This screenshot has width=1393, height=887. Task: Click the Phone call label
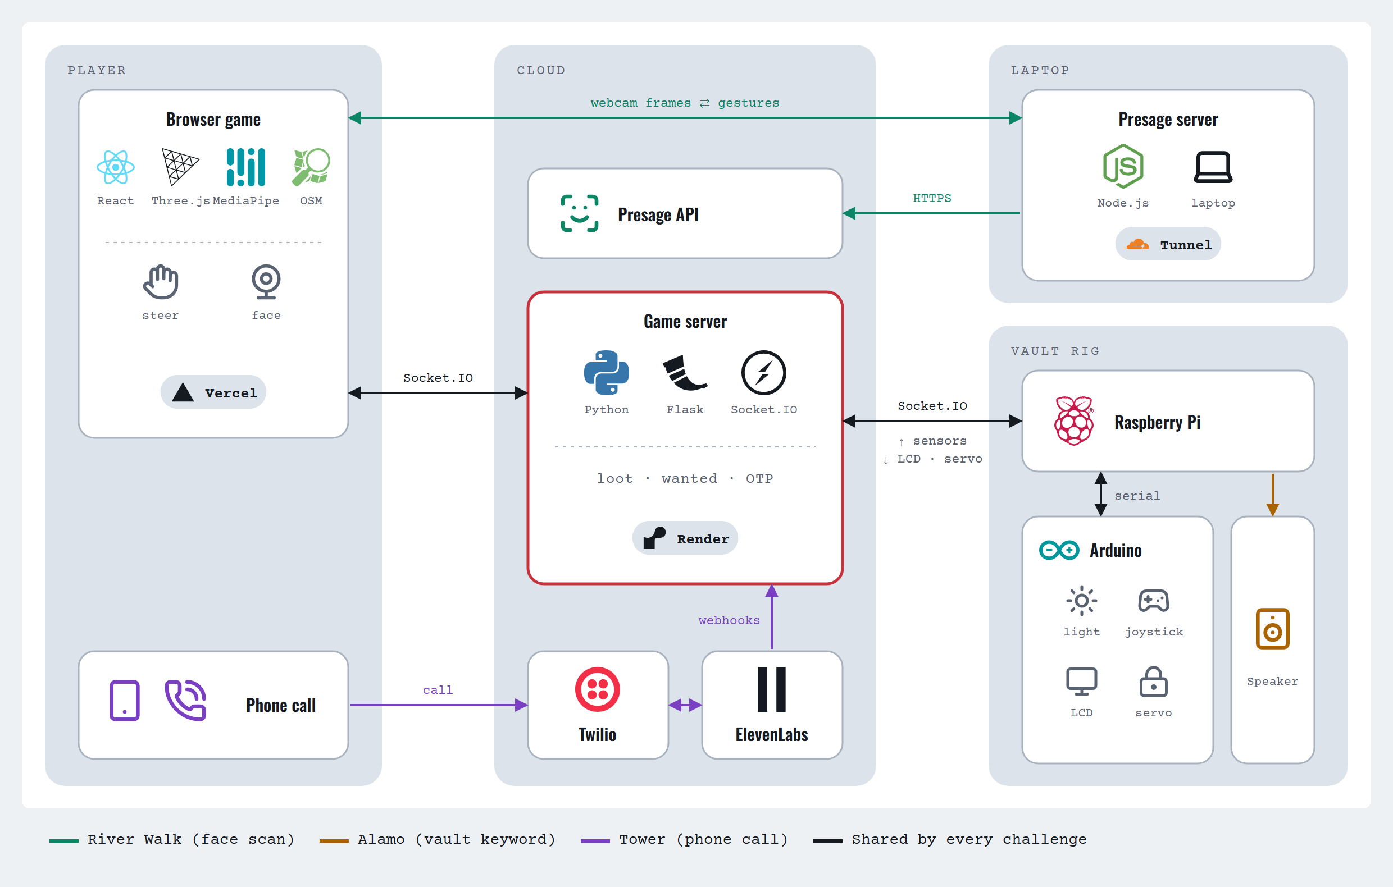tap(281, 706)
